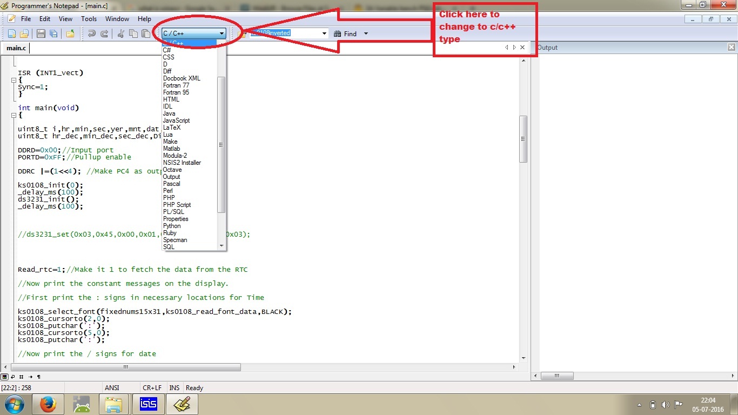Open Firefox from the taskbar
Image resolution: width=738 pixels, height=415 pixels.
48,404
